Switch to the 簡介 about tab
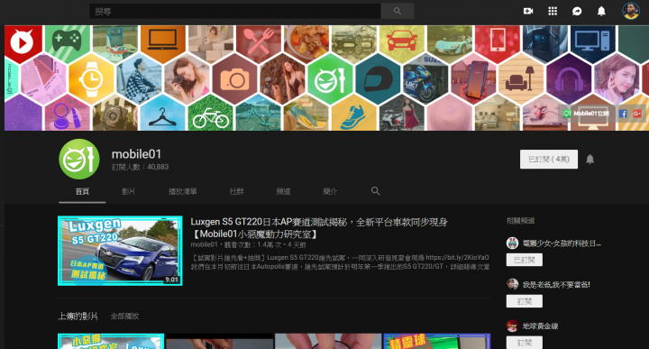Viewport: 649px width, 349px height. coord(330,191)
